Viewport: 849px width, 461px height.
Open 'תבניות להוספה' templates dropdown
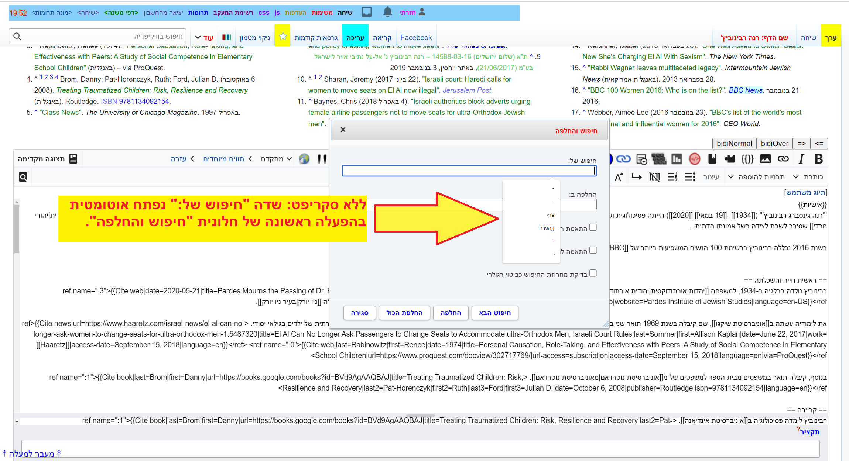click(756, 177)
